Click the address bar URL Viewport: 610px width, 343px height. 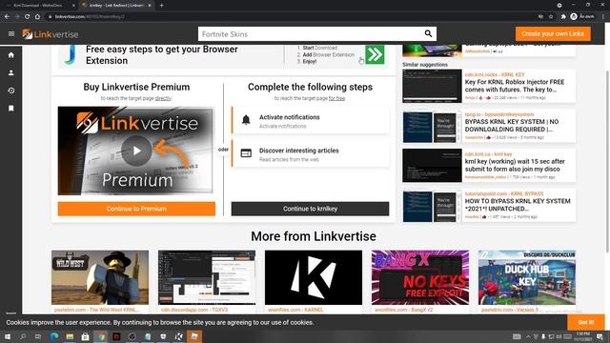[x=90, y=17]
